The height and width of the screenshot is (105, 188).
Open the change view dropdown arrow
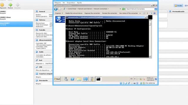click(x=147, y=13)
